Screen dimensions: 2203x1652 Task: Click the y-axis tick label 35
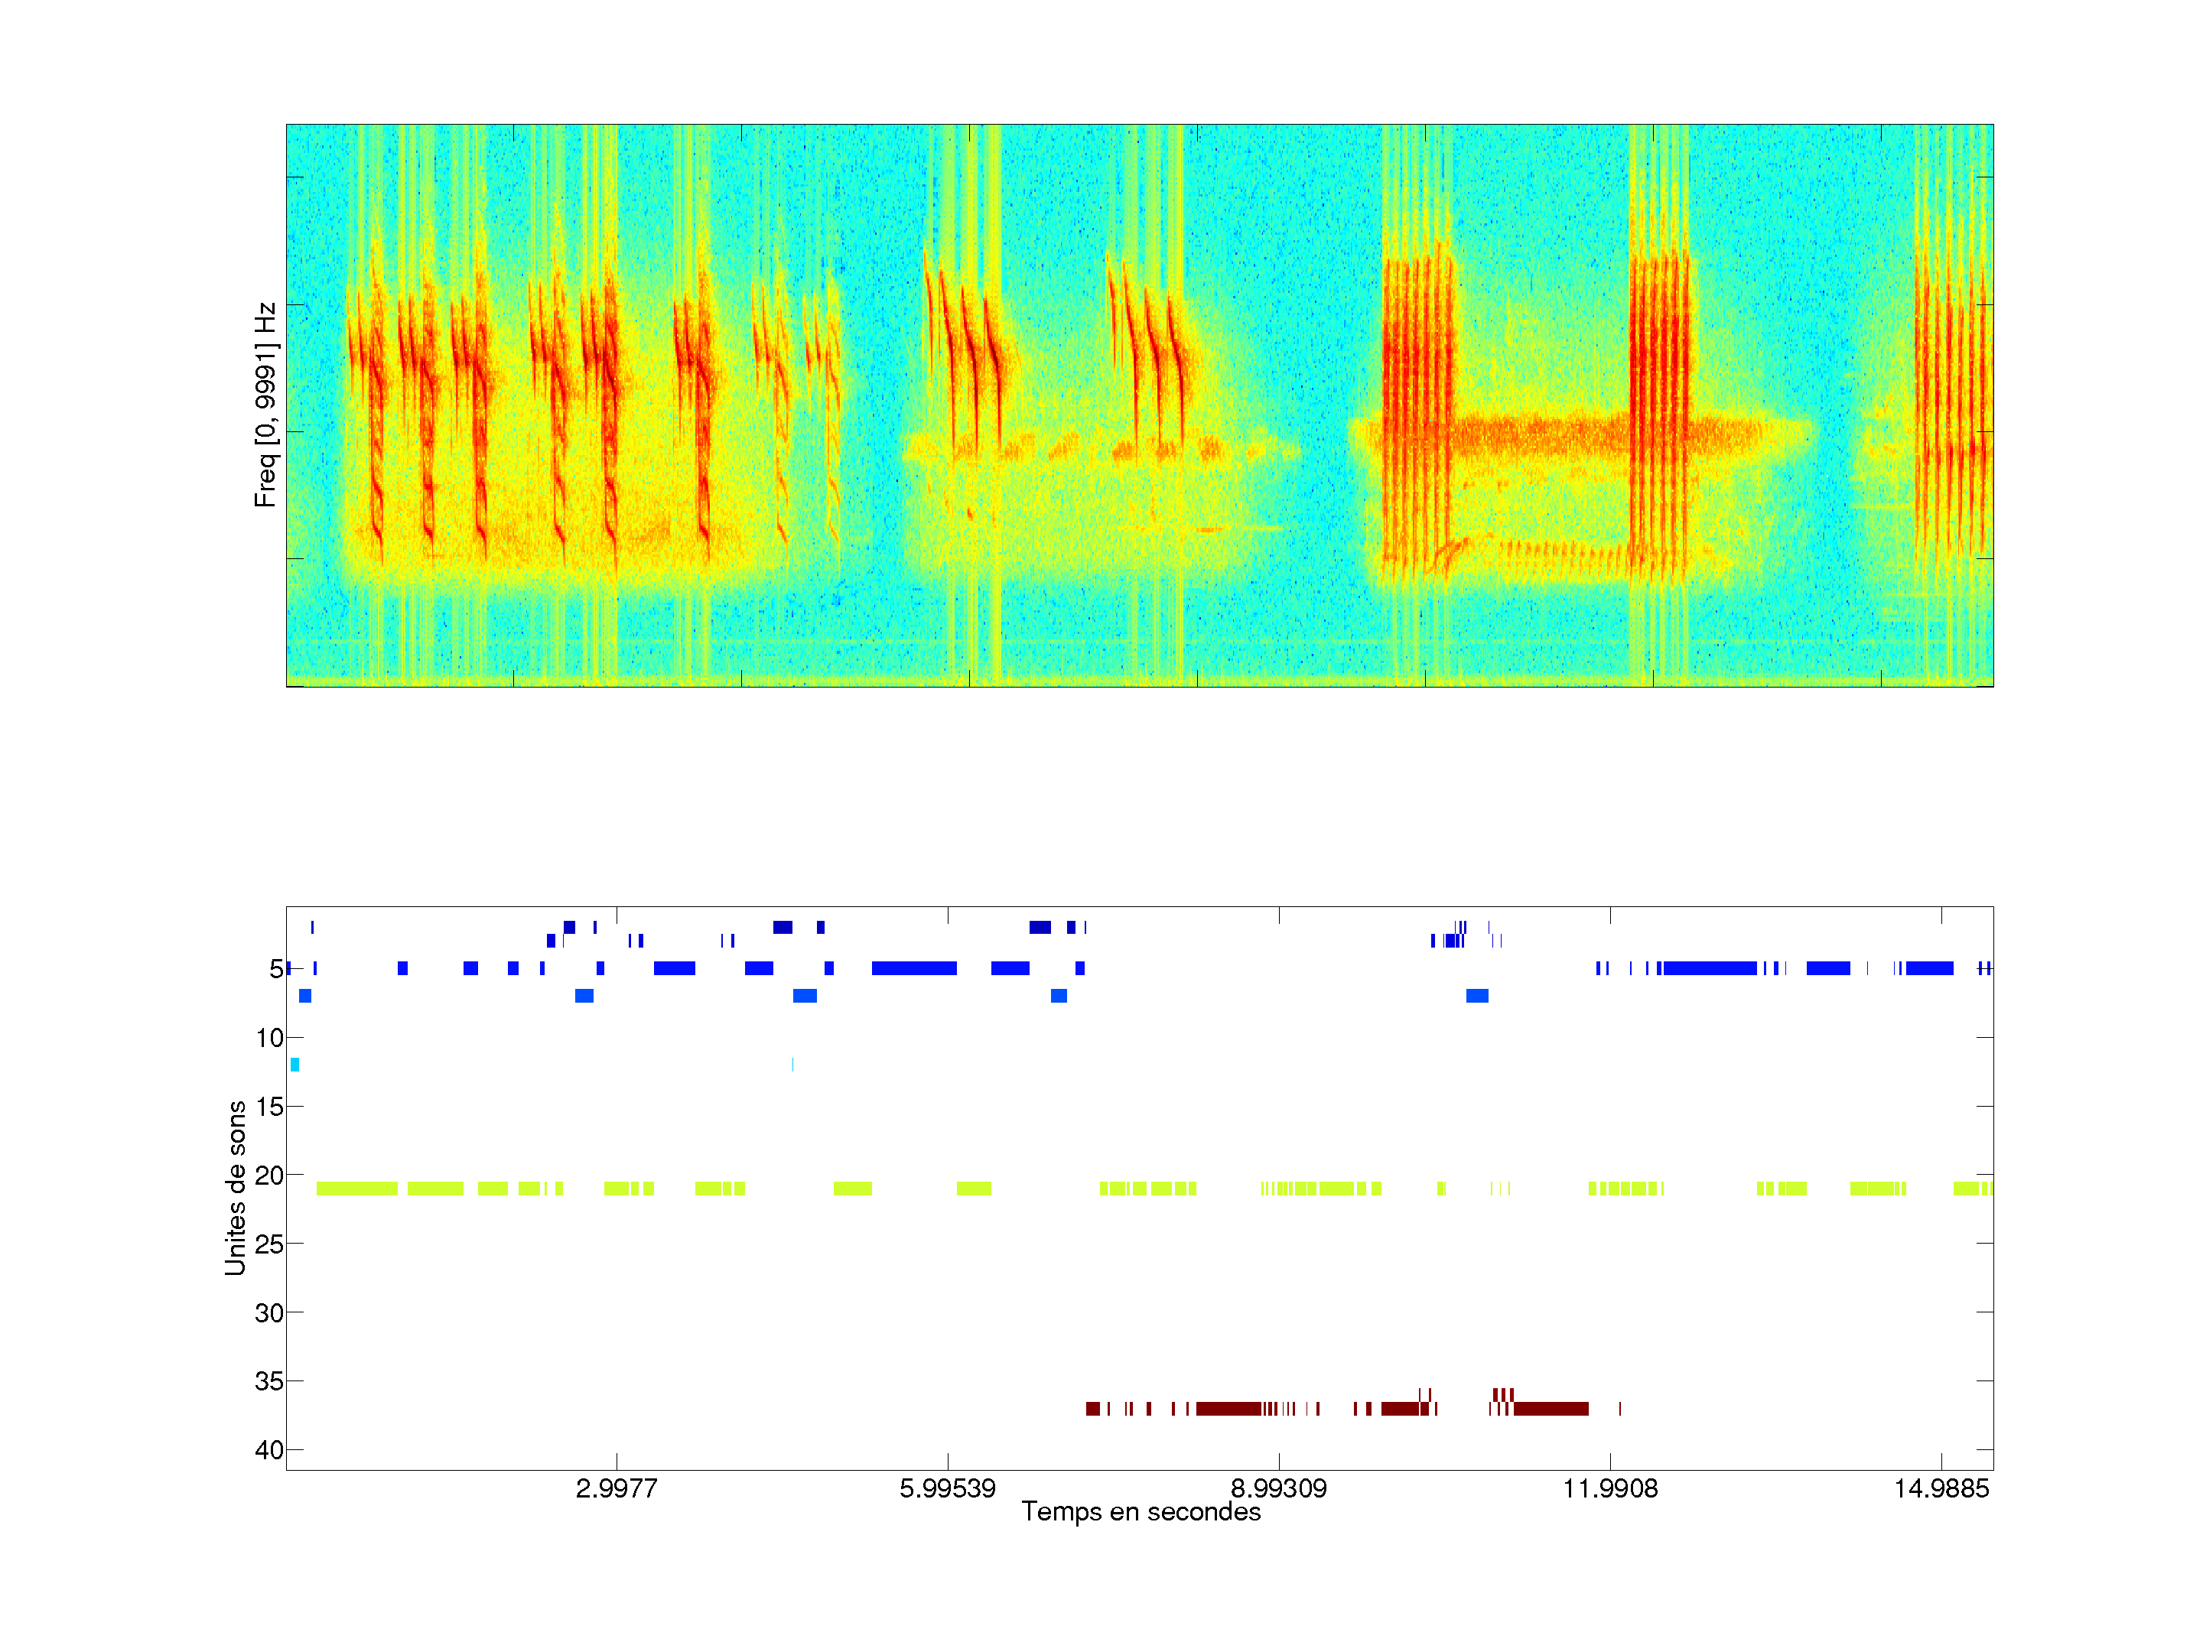click(269, 1381)
